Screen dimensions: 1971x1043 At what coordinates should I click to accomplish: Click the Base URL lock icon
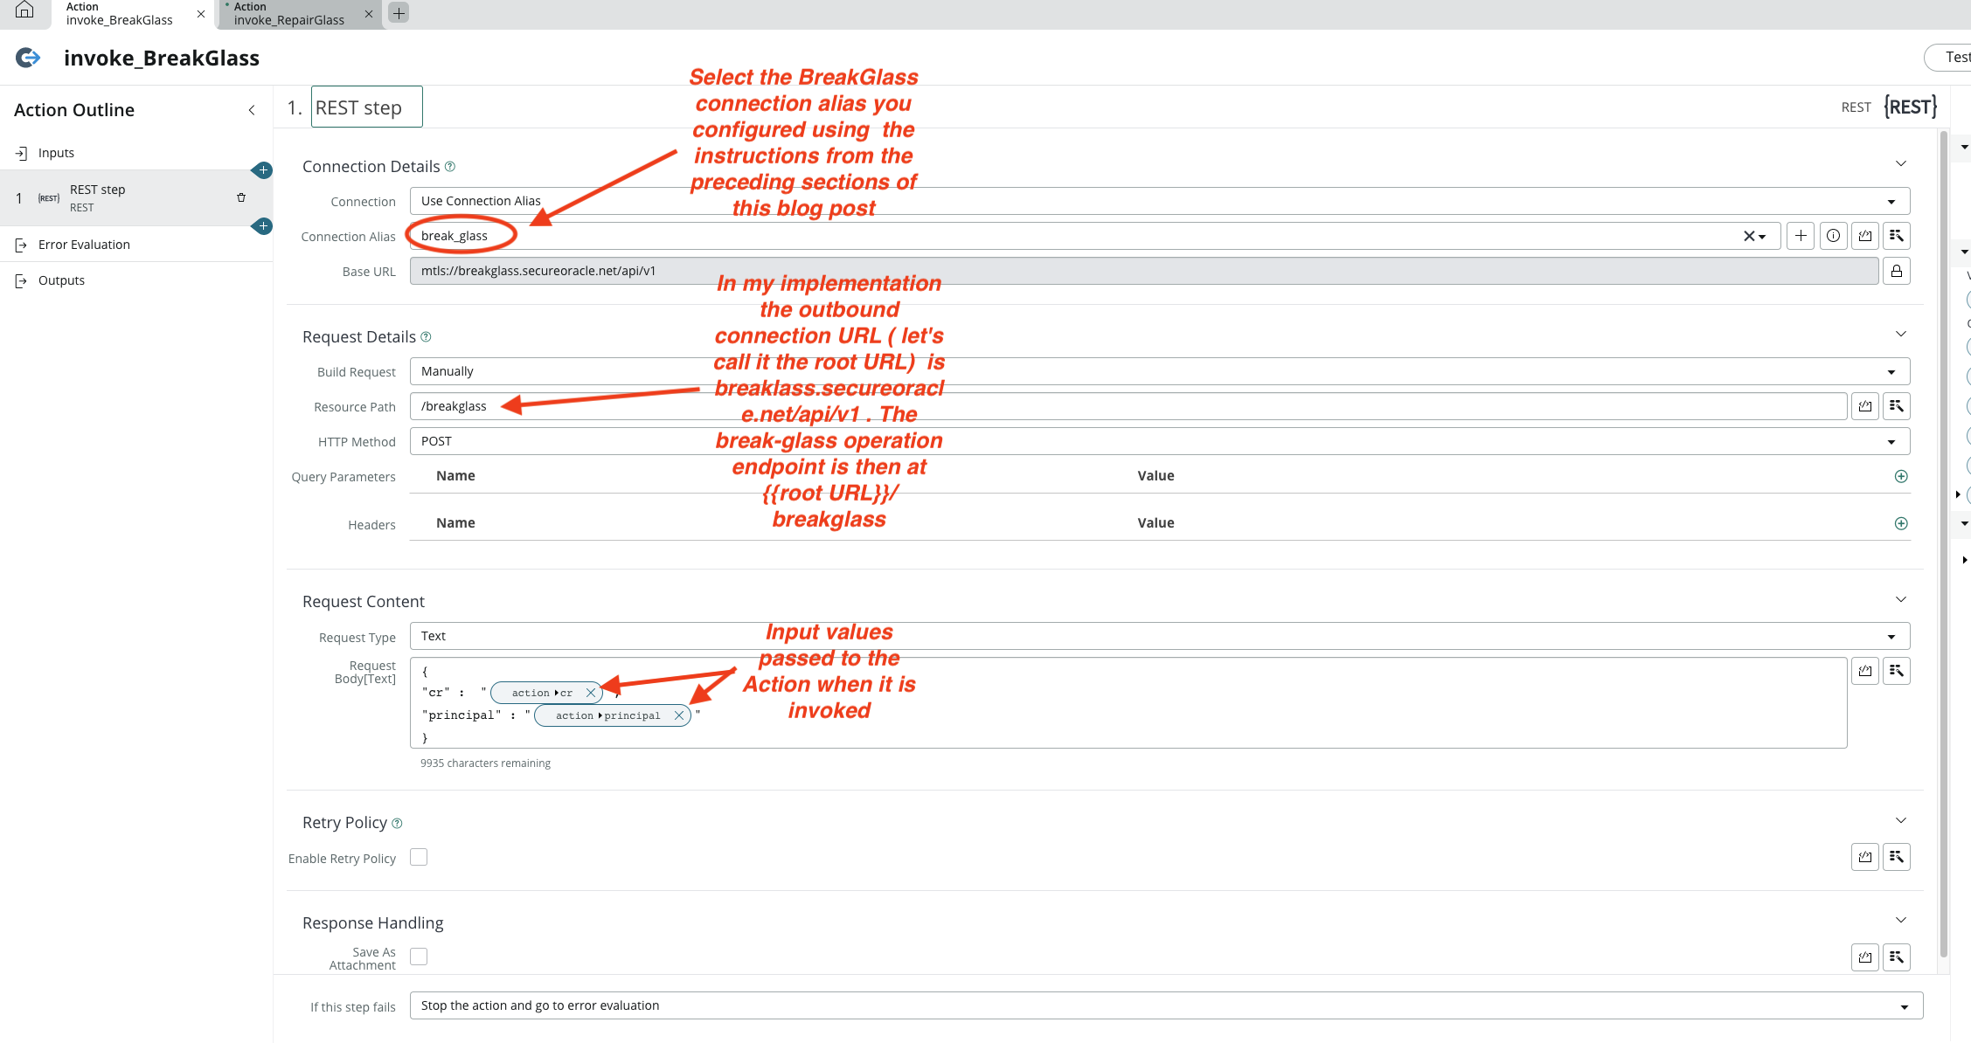click(1896, 271)
